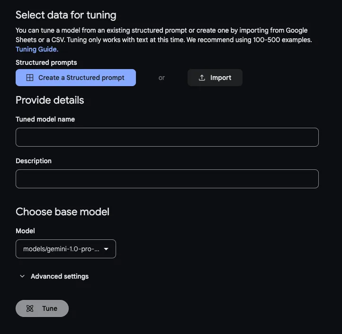Viewport: 342px width, 334px height.
Task: Click the Provide details heading
Action: (50, 100)
